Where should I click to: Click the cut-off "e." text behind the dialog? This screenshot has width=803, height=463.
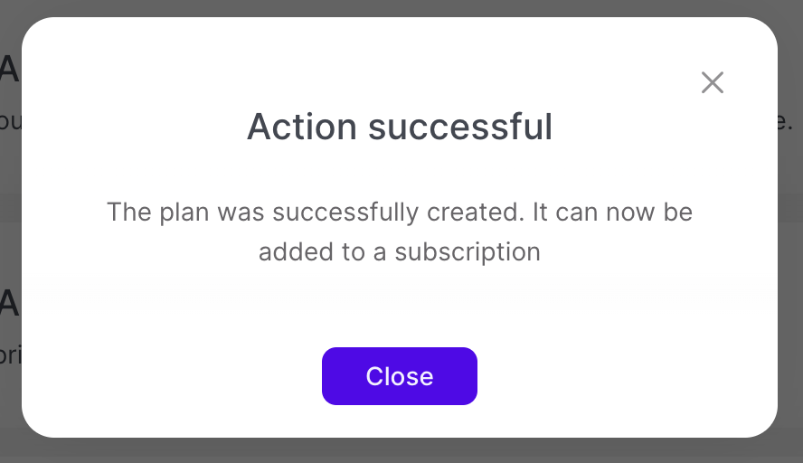tap(786, 121)
